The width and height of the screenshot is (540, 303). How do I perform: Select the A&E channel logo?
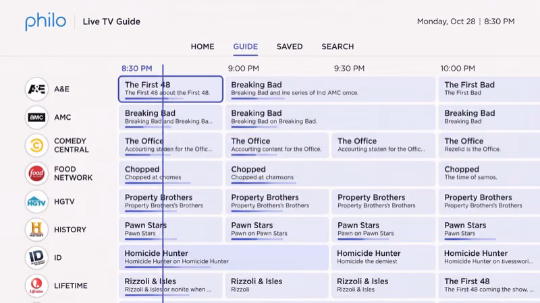point(36,89)
